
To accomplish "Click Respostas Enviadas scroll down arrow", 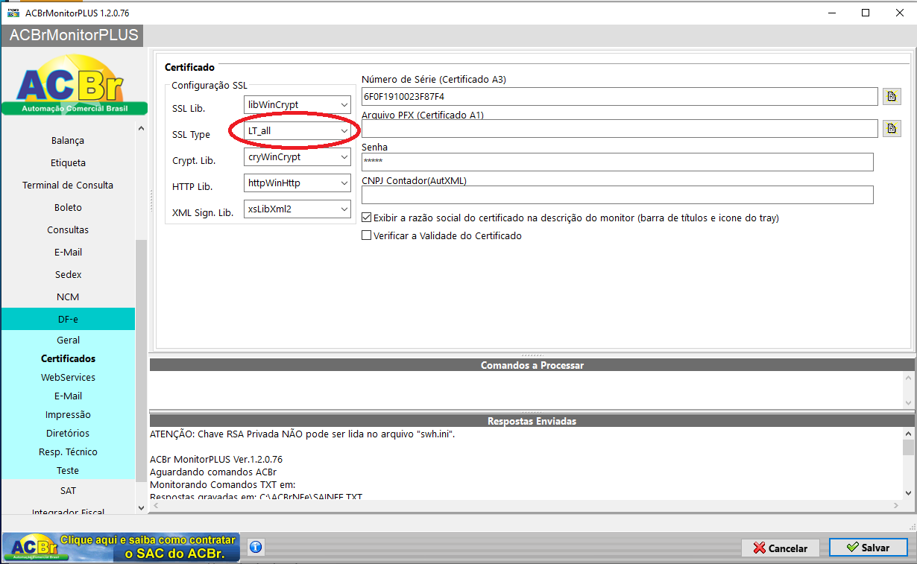I will tap(908, 492).
